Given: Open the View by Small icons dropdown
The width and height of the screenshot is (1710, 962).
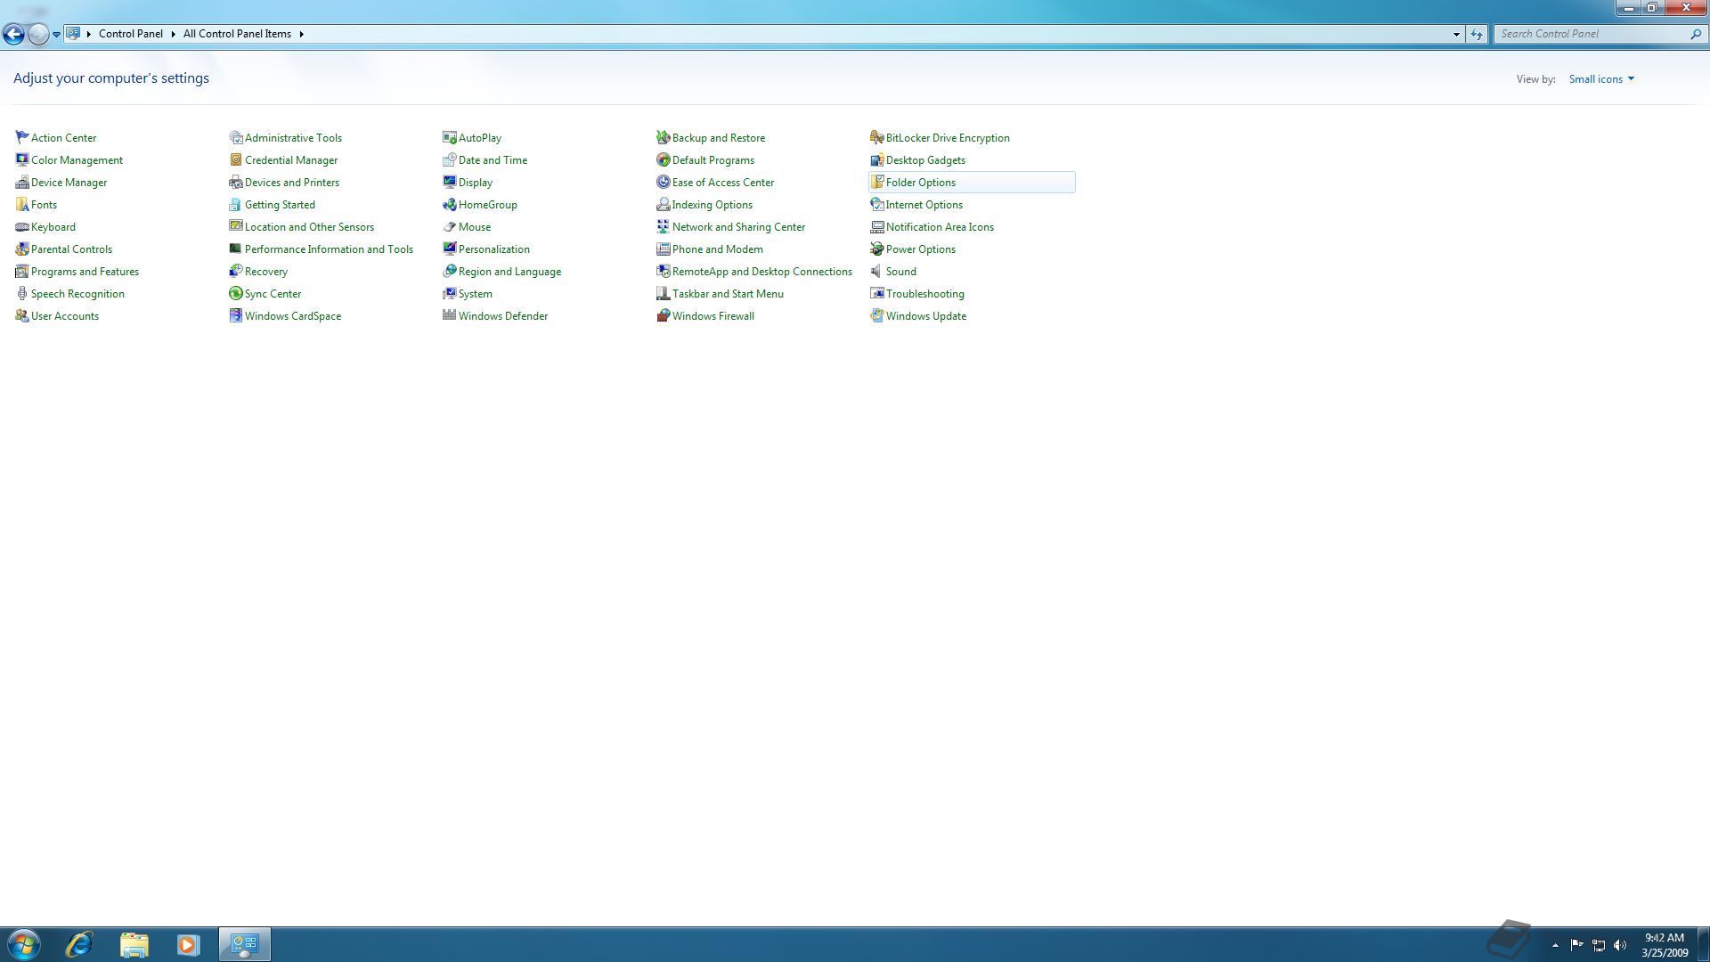Looking at the screenshot, I should 1601,79.
